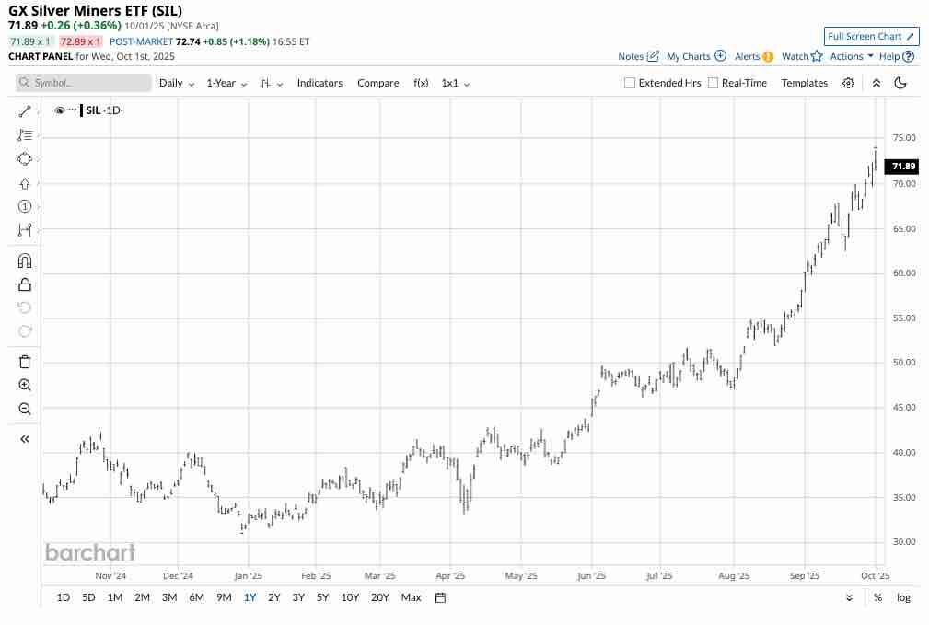Open the Actions dropdown menu

852,56
